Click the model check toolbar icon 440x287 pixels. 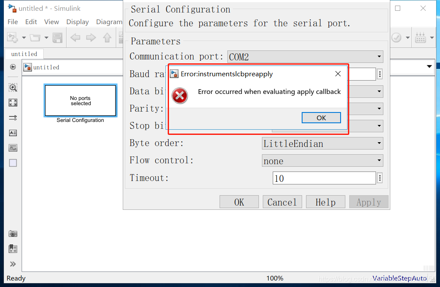coord(396,37)
